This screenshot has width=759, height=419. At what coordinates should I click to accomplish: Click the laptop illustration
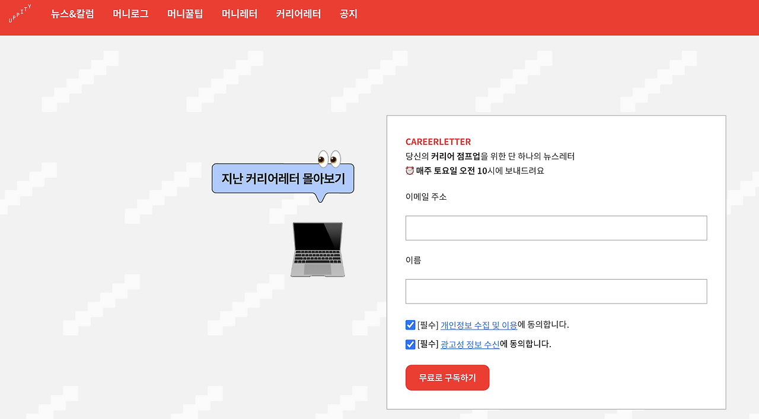[317, 249]
